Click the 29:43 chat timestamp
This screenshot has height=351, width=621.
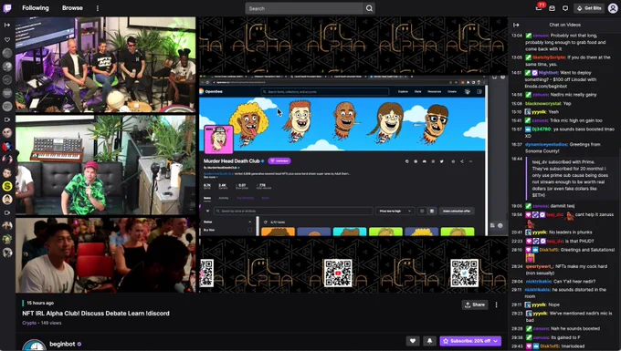[x=517, y=346]
